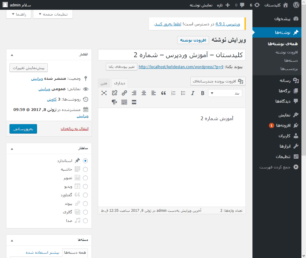
Task: Open comments bubble in admin bar
Action: [240, 5]
